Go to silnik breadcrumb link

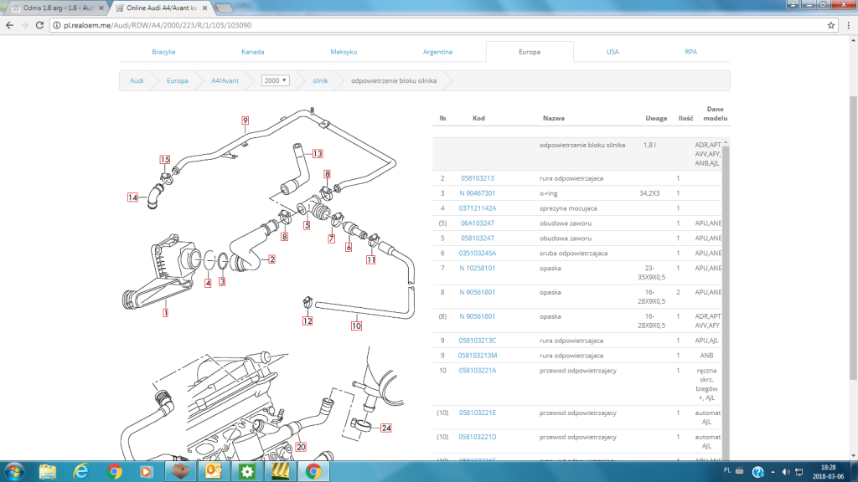pyautogui.click(x=320, y=80)
